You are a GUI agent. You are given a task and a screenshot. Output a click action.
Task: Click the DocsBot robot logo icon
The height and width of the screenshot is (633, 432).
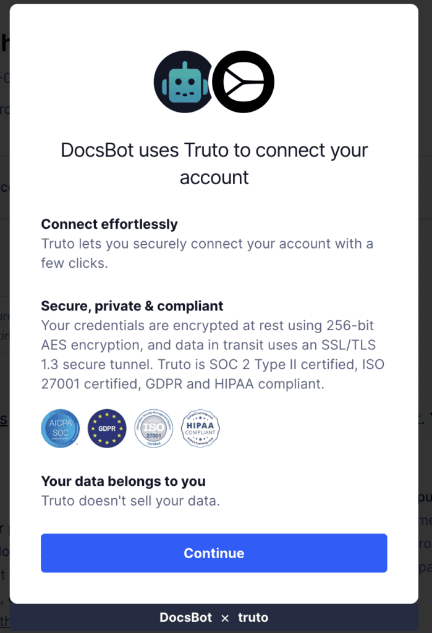(184, 82)
